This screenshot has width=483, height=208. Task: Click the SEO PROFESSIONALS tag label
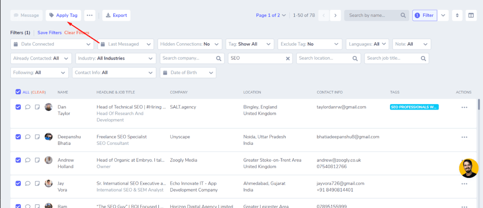(414, 107)
